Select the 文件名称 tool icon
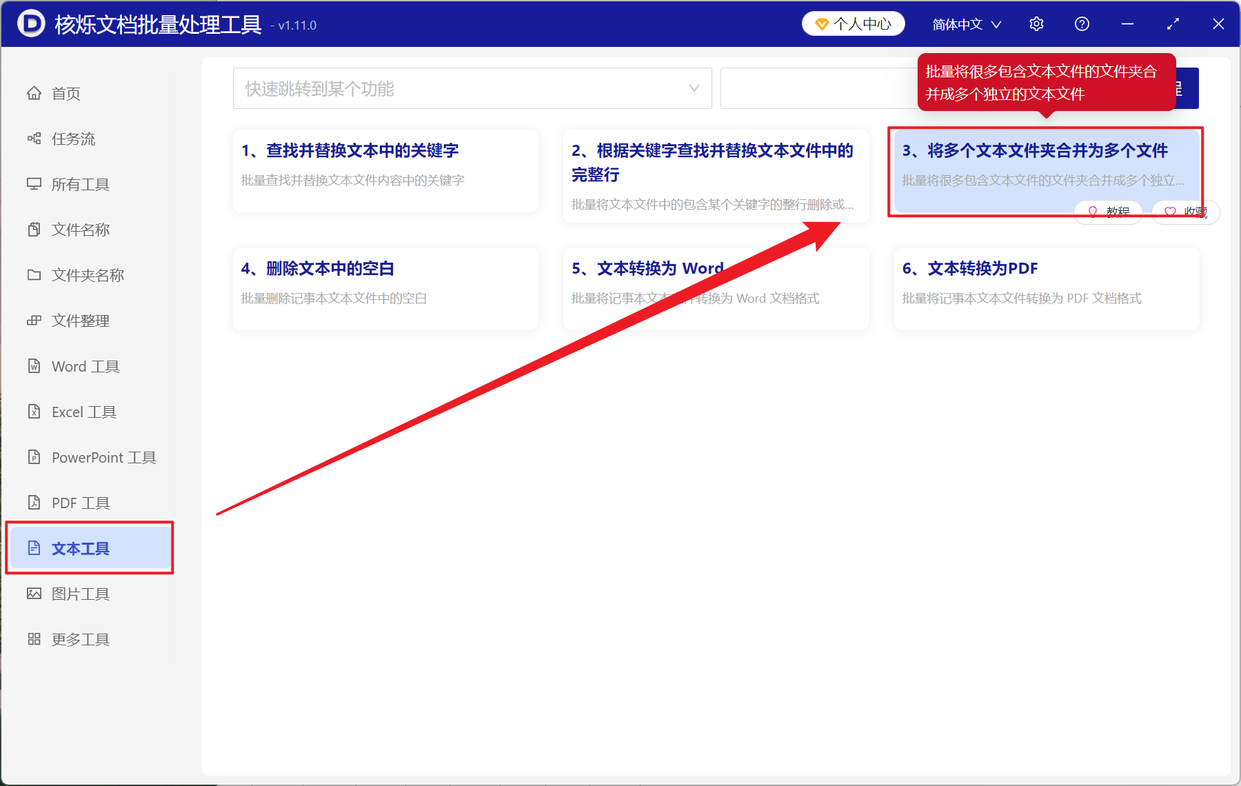This screenshot has height=786, width=1241. pos(34,229)
